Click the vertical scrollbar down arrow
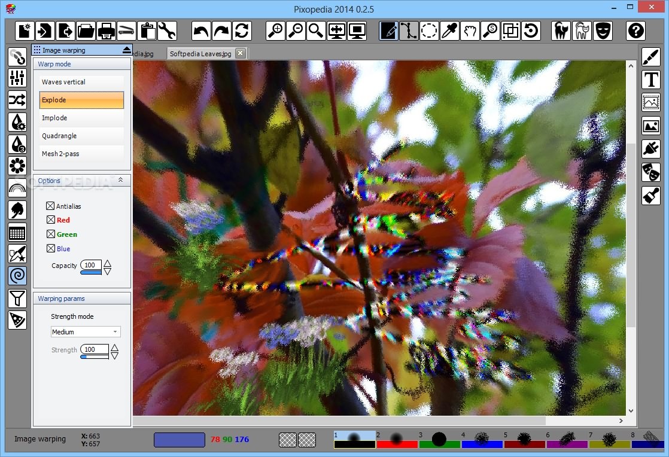The image size is (669, 457). point(631,411)
